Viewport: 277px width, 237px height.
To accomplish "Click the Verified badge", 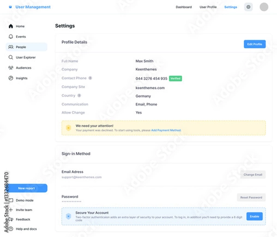I will click(175, 78).
